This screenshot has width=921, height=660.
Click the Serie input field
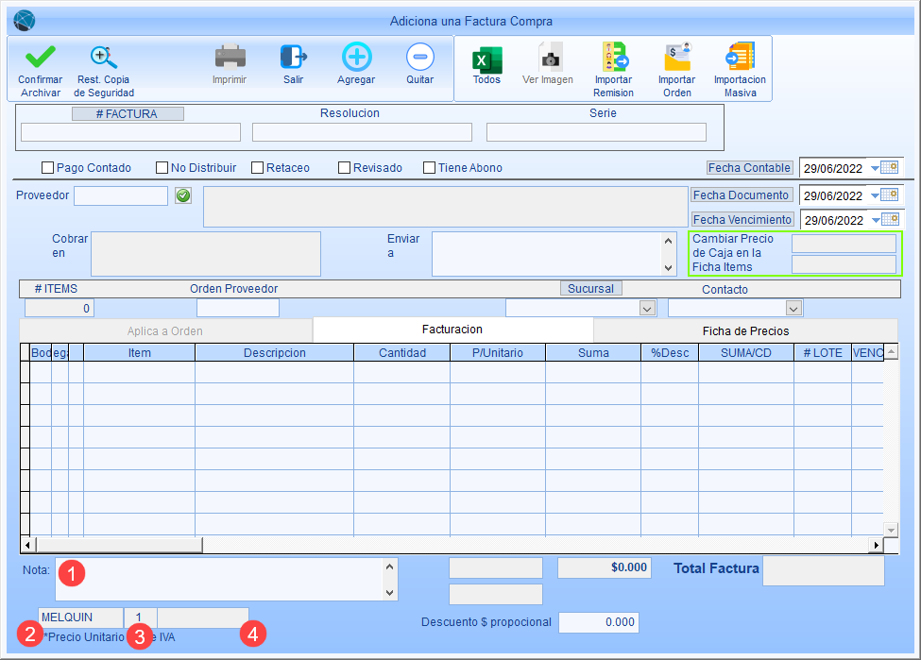point(596,132)
